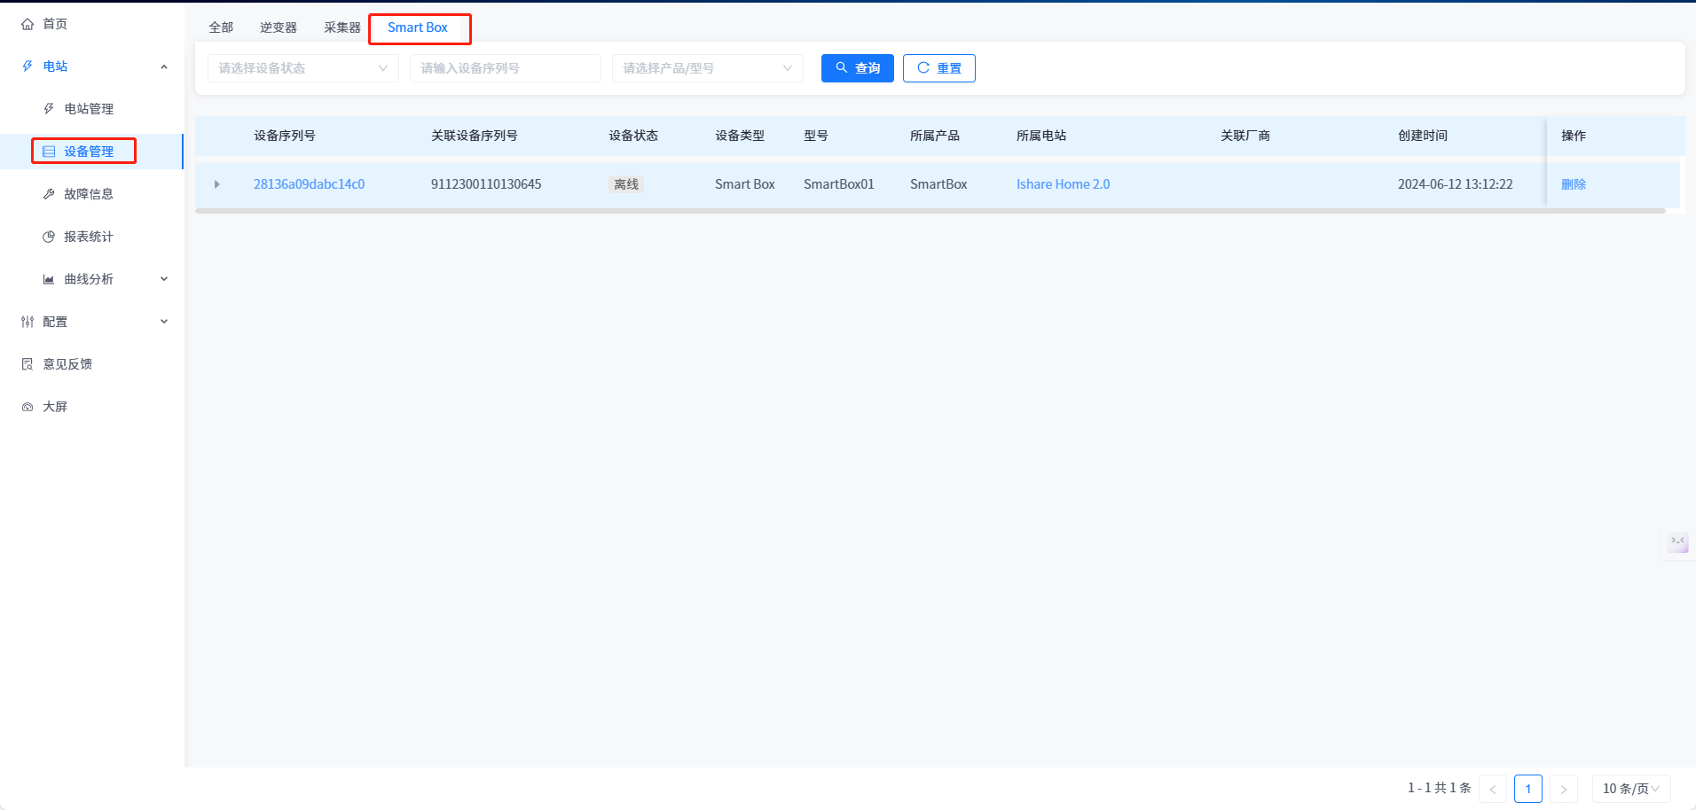Click the pie chart icon for 报表统计
Viewport: 1696px width, 810px height.
point(49,237)
